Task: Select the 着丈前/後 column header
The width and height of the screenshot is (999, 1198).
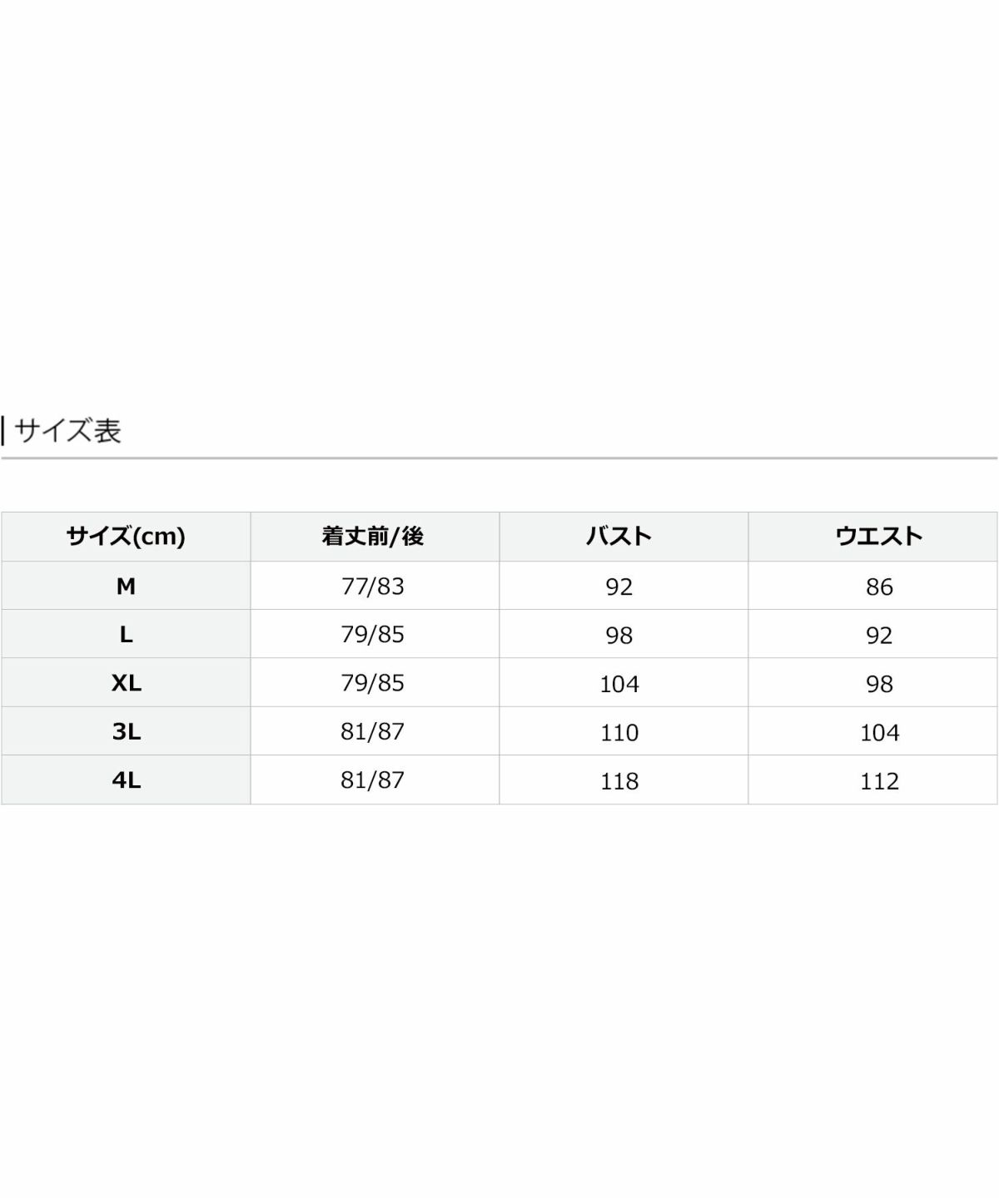Action: click(373, 537)
